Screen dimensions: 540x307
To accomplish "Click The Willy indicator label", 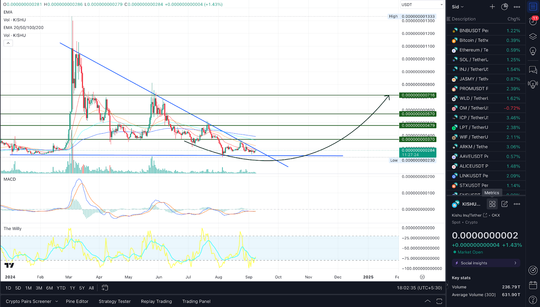I will tap(12, 228).
